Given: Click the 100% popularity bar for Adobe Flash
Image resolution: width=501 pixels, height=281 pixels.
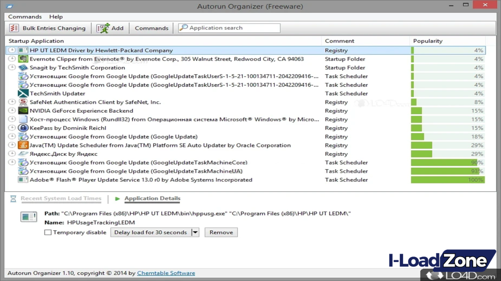Looking at the screenshot, I should [448, 180].
